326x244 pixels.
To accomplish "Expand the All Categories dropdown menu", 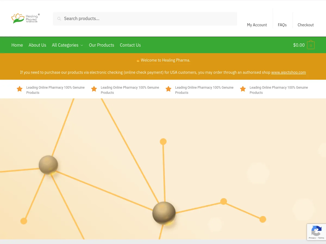I will point(65,45).
